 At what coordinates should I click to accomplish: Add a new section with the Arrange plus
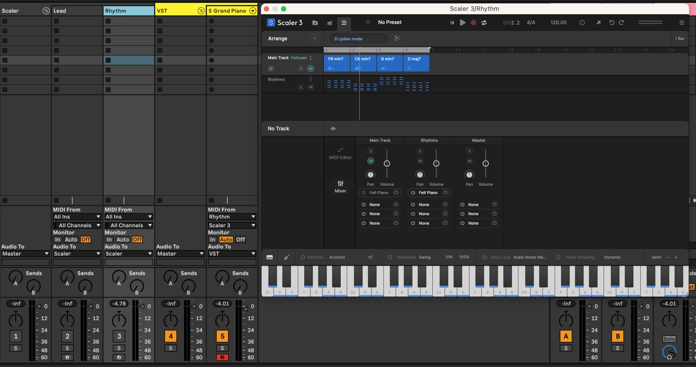pyautogui.click(x=314, y=38)
